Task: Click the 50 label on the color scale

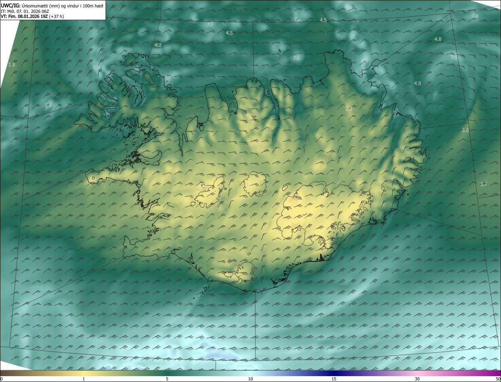Action: (x=498, y=379)
